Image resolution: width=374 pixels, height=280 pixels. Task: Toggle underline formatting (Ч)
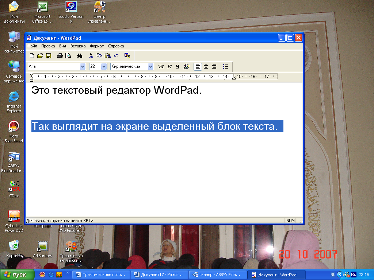178,67
